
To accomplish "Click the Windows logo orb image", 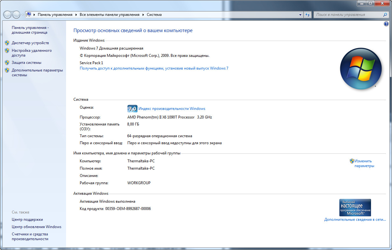I will (361, 69).
